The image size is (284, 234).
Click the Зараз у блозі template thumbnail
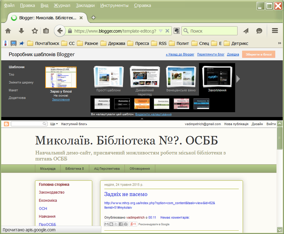pyautogui.click(x=61, y=77)
